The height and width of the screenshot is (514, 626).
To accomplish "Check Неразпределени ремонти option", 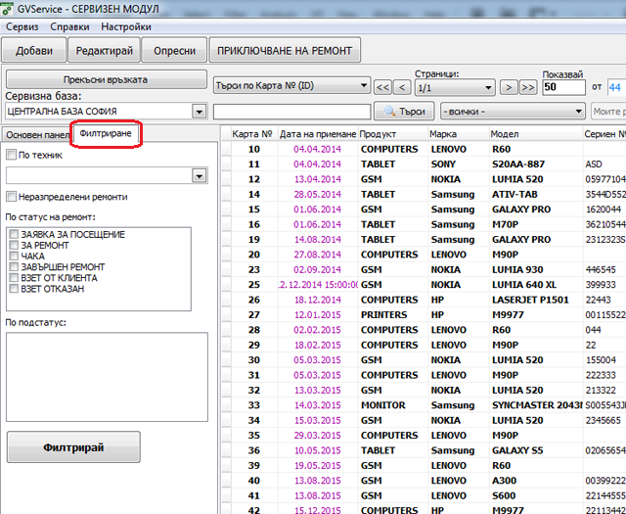I will (x=11, y=196).
